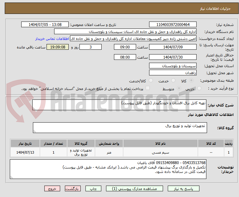Click the بازگشت back button
The image size is (239, 197).
[x=72, y=189]
